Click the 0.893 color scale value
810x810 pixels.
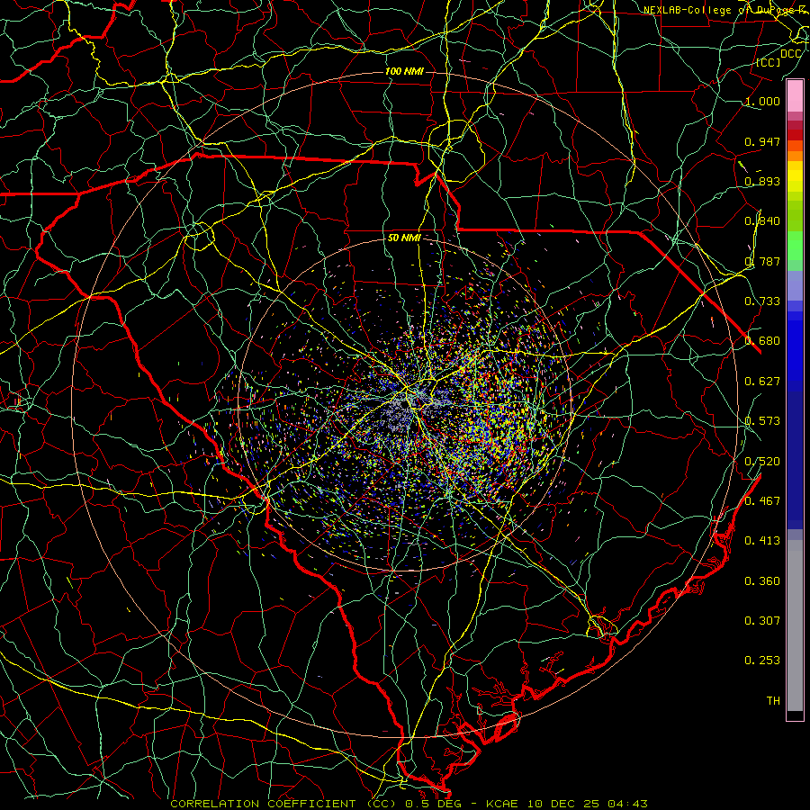[762, 181]
